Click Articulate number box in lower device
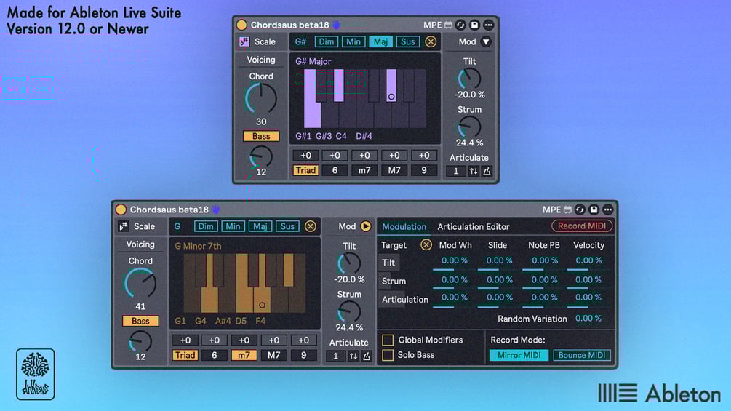 [335, 356]
